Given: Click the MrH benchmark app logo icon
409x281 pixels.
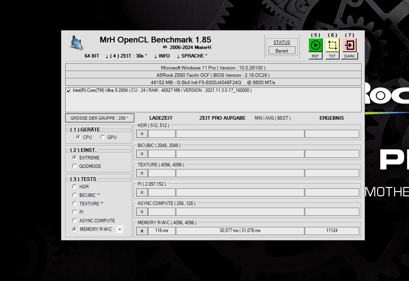Looking at the screenshot, I should tap(77, 43).
